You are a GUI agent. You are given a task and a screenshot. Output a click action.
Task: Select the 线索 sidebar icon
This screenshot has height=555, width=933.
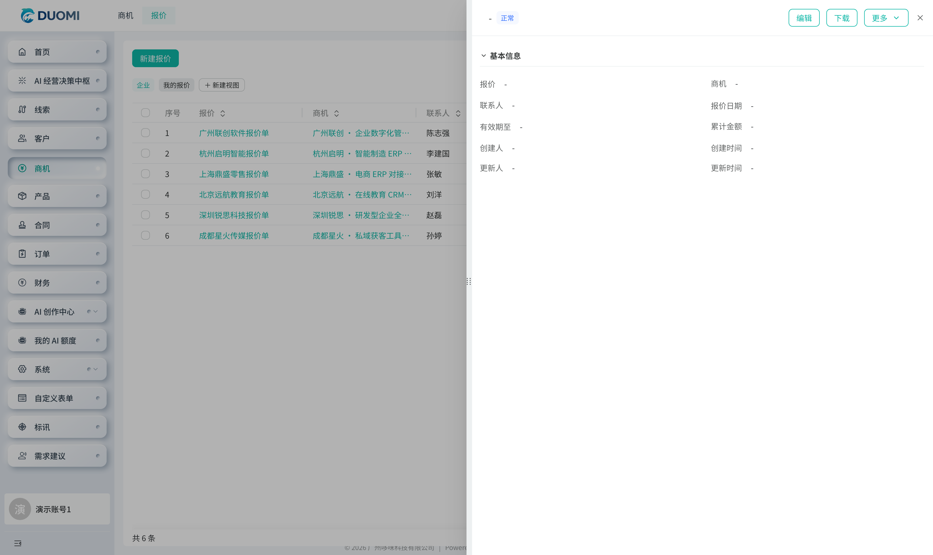tap(22, 109)
